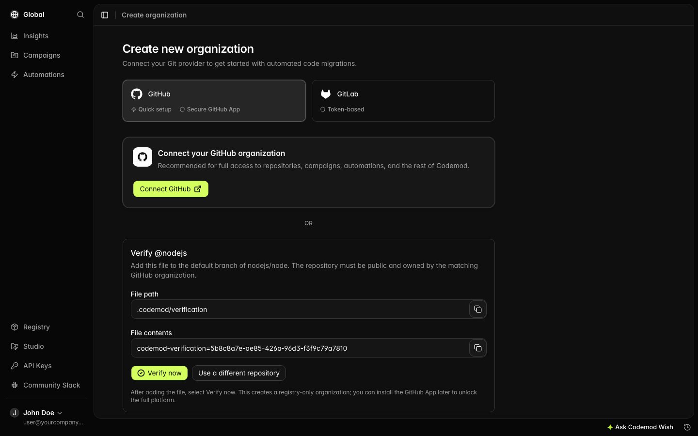
Task: Open search via magnifier icon
Action: pos(80,15)
